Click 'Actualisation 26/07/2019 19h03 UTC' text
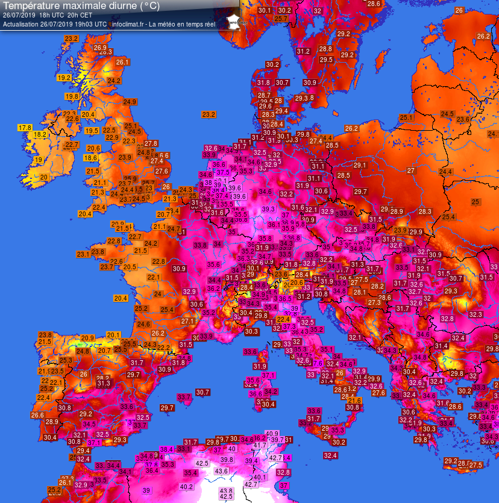Viewport: 499px width, 503px height. (55, 24)
